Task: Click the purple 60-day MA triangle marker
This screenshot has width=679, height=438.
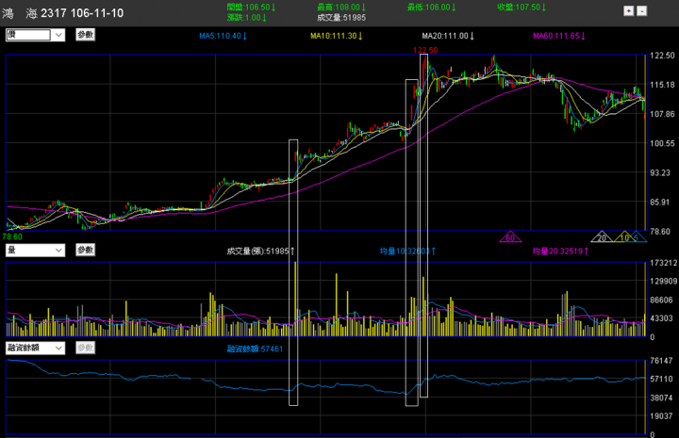Action: click(x=510, y=237)
